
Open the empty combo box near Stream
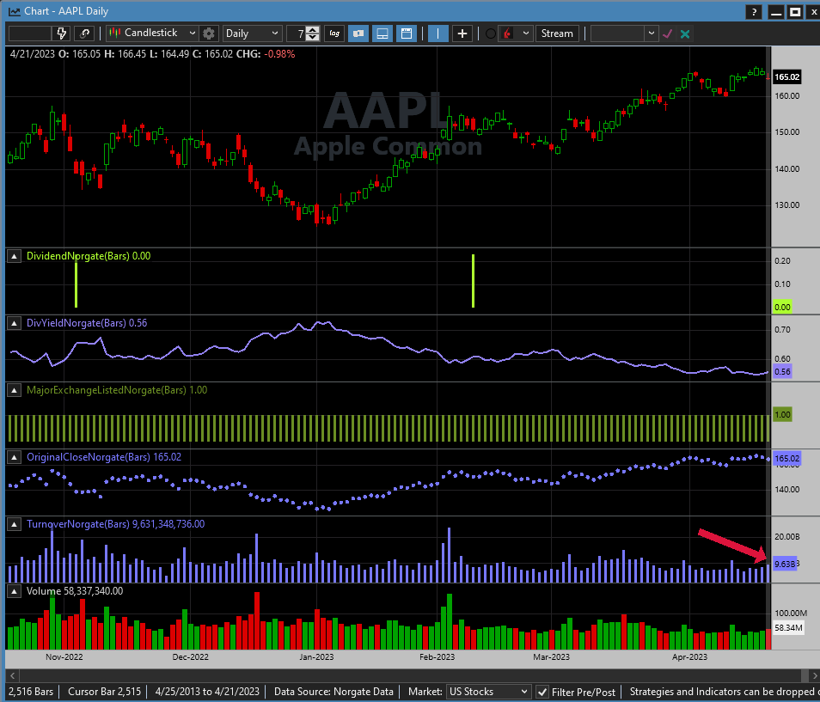(623, 34)
